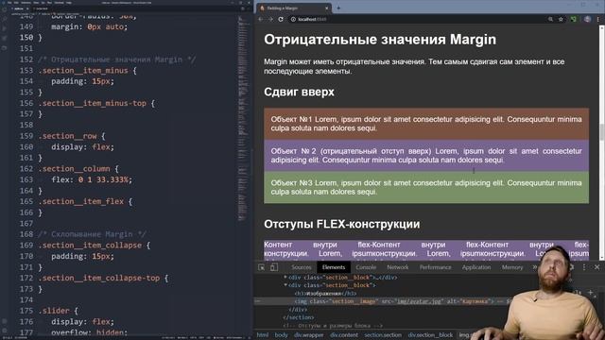605x340 pixels.
Task: Open VS Code Search in activity bar
Action: point(4,19)
